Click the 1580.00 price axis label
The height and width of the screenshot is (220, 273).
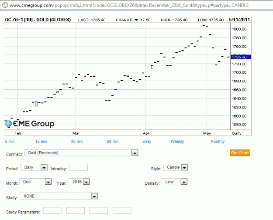pos(239,125)
